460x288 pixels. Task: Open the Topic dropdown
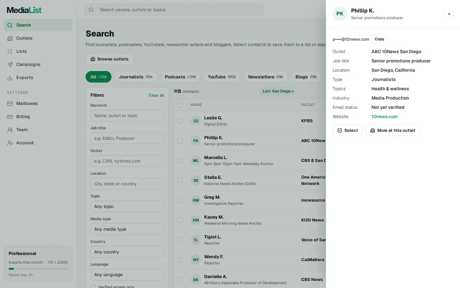click(127, 206)
